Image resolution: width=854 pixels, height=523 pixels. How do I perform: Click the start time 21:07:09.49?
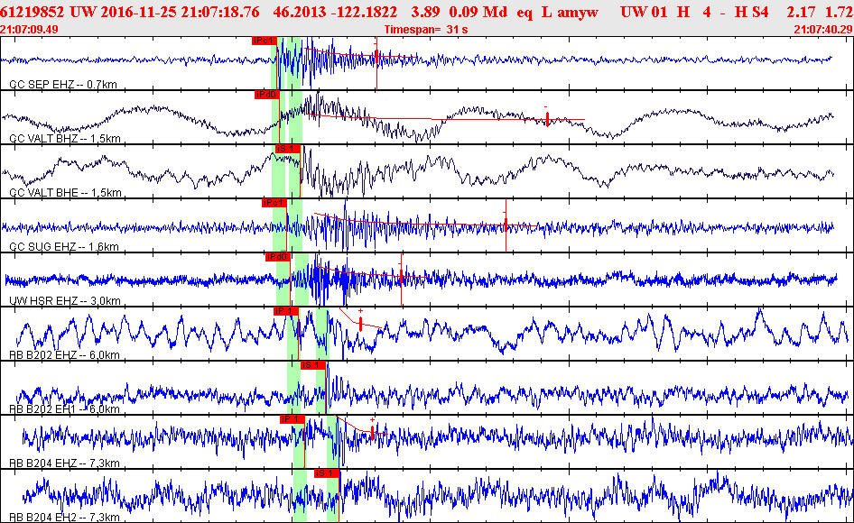pyautogui.click(x=30, y=30)
